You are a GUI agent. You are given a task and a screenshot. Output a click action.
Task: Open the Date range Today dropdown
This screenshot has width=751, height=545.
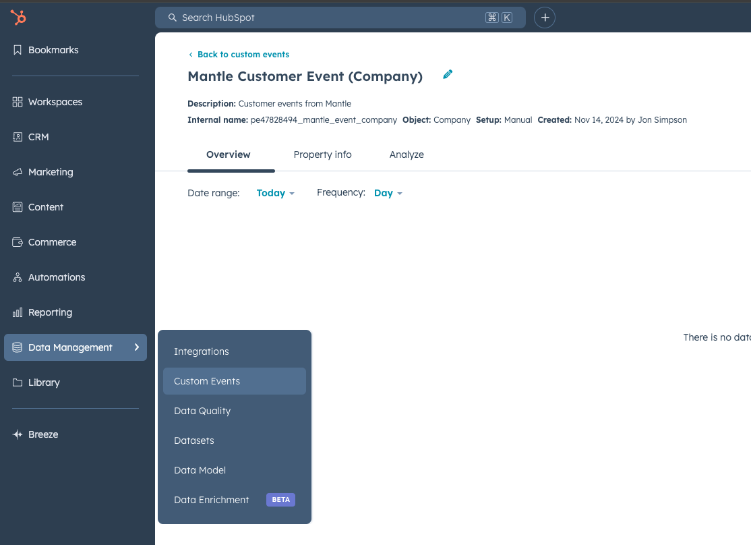(274, 193)
